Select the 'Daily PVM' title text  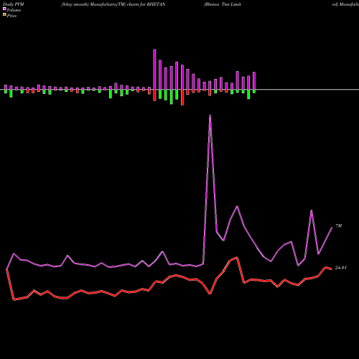pos(14,4)
